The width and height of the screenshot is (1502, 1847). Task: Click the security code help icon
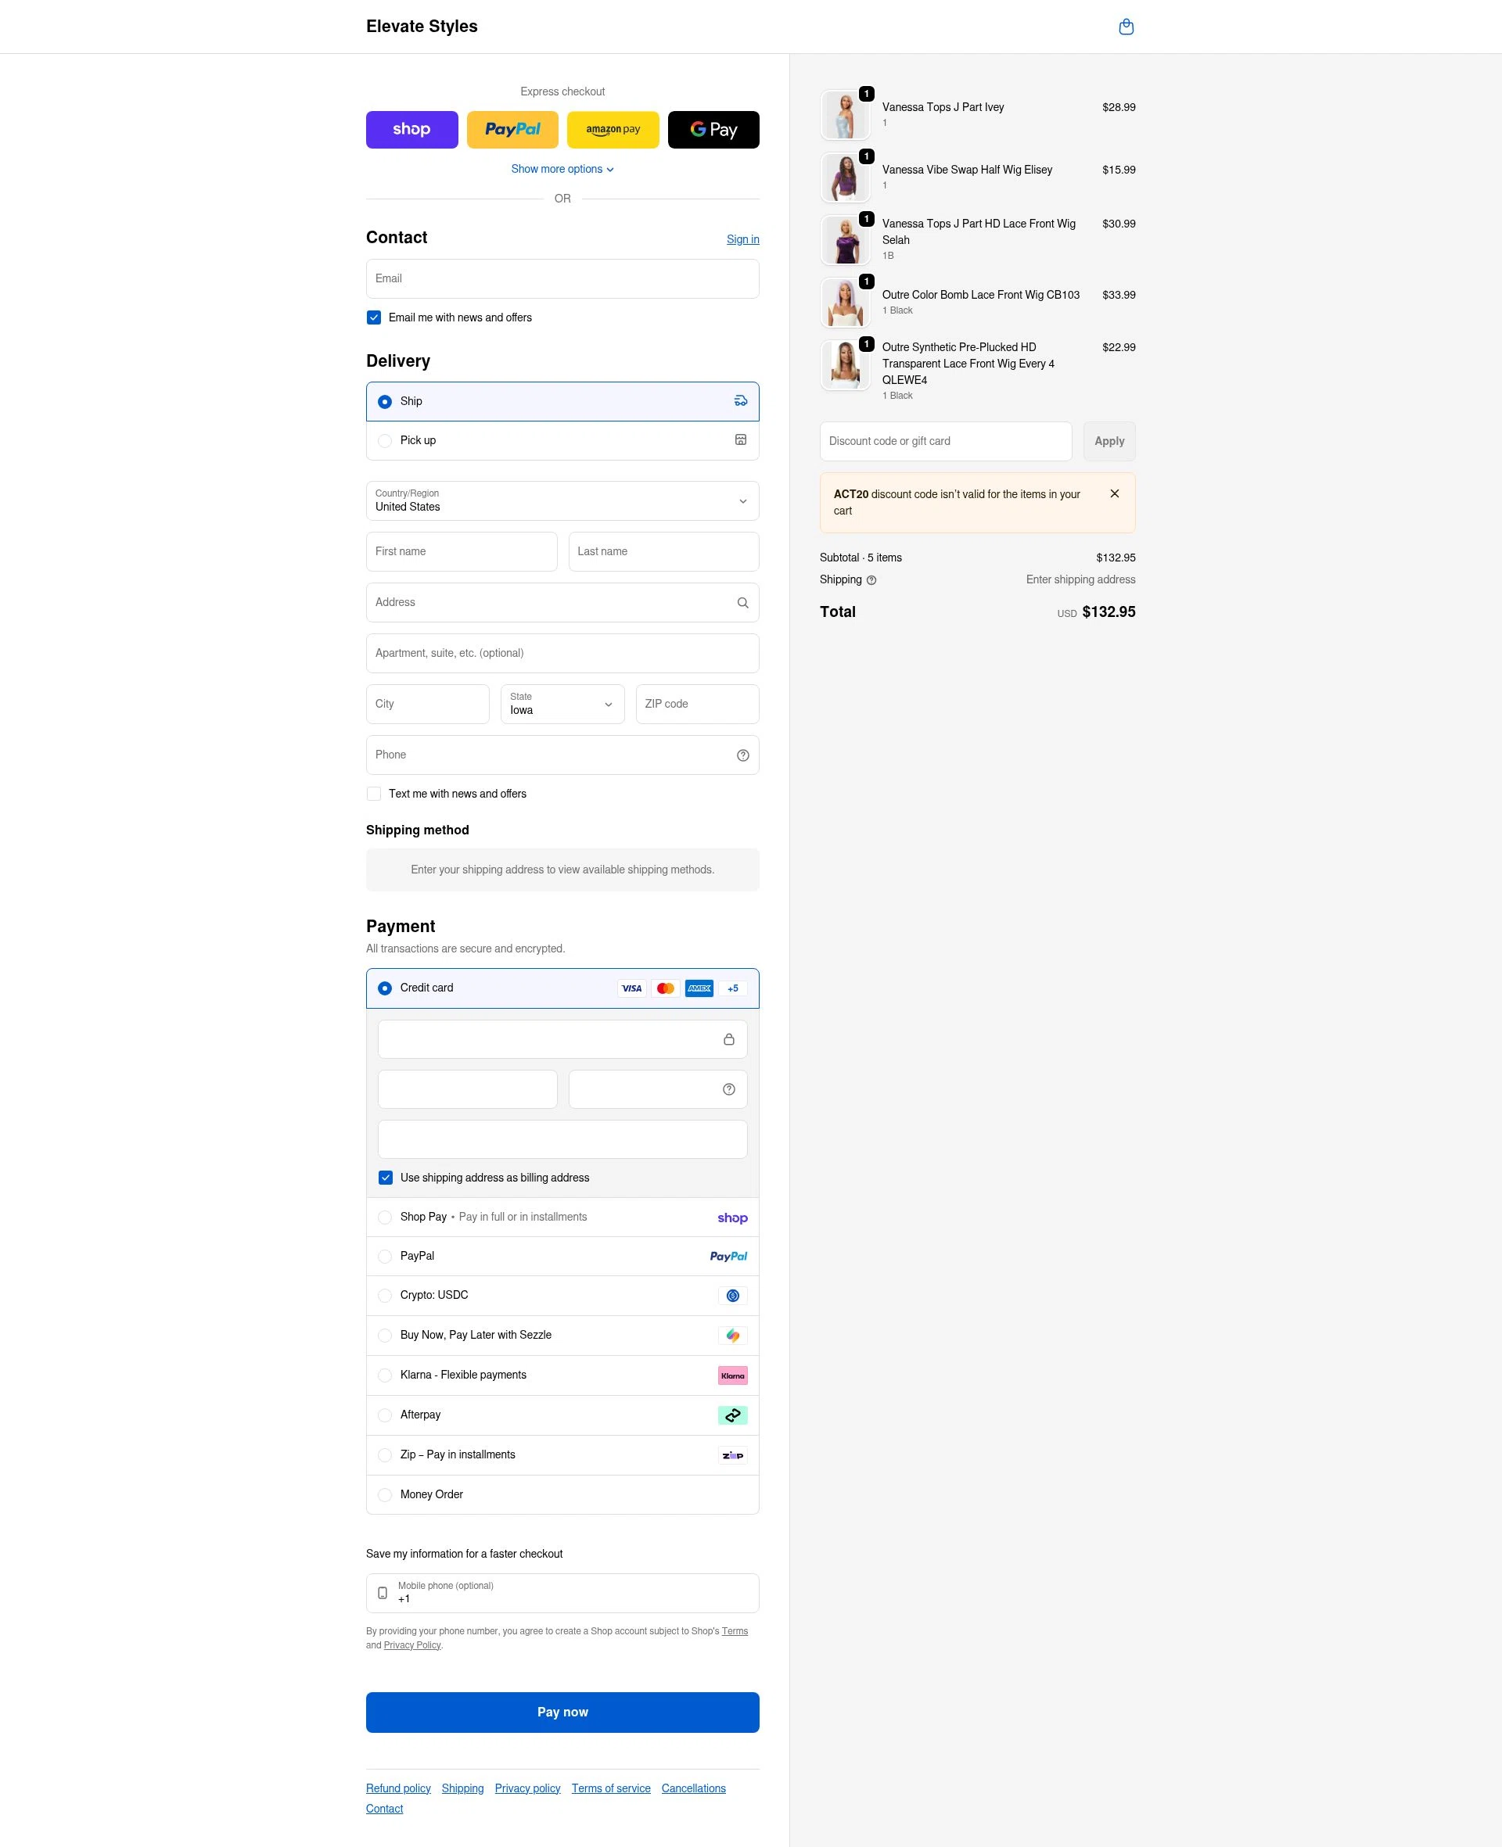click(728, 1088)
